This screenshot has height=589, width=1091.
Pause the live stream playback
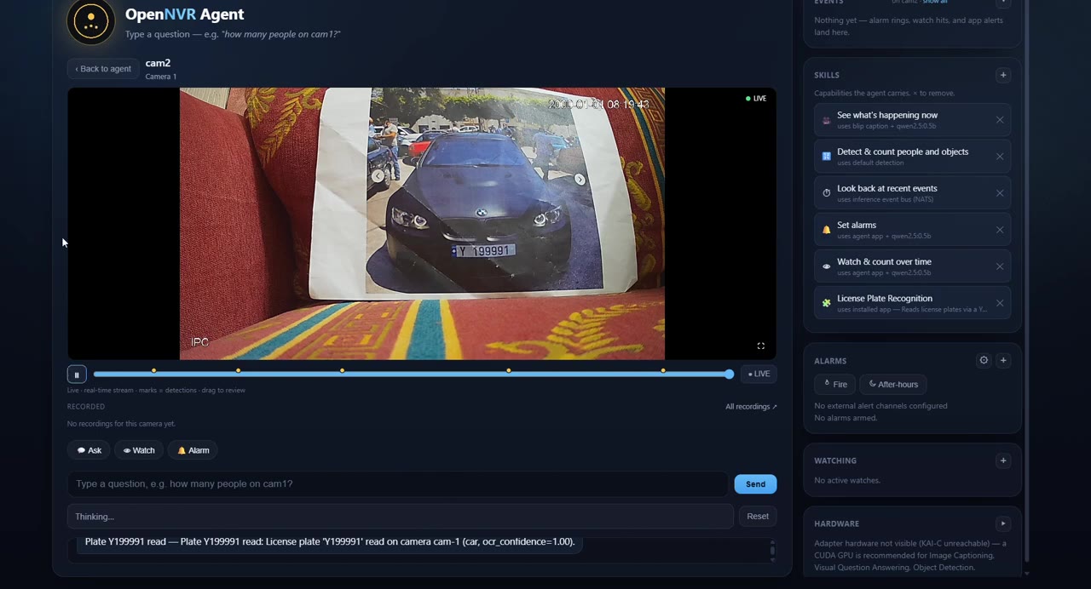click(x=77, y=375)
